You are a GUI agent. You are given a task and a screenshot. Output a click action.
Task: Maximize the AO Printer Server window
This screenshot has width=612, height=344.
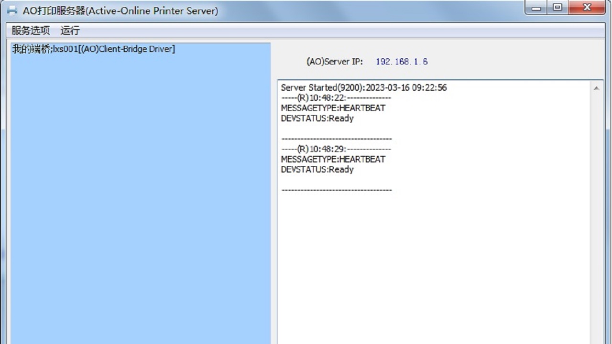(557, 8)
